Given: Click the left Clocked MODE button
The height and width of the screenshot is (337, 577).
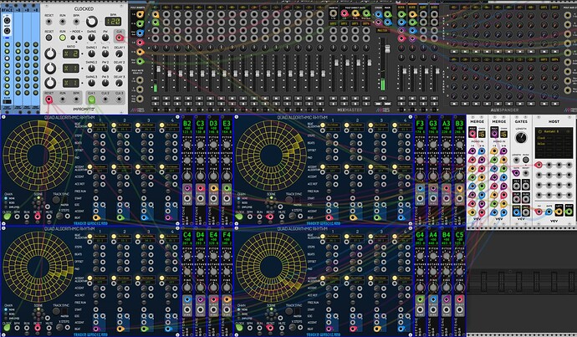Looking at the screenshot, I should (73, 38).
